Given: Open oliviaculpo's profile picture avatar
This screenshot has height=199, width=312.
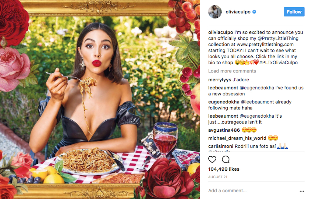Looking at the screenshot, I should point(214,12).
